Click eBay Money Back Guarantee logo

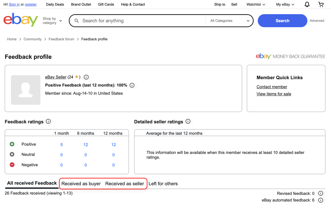point(291,56)
